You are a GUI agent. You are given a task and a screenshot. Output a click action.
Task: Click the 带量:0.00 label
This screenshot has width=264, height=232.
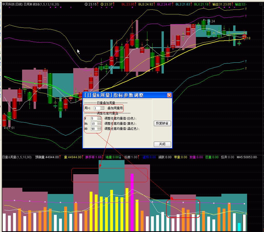[181, 157]
